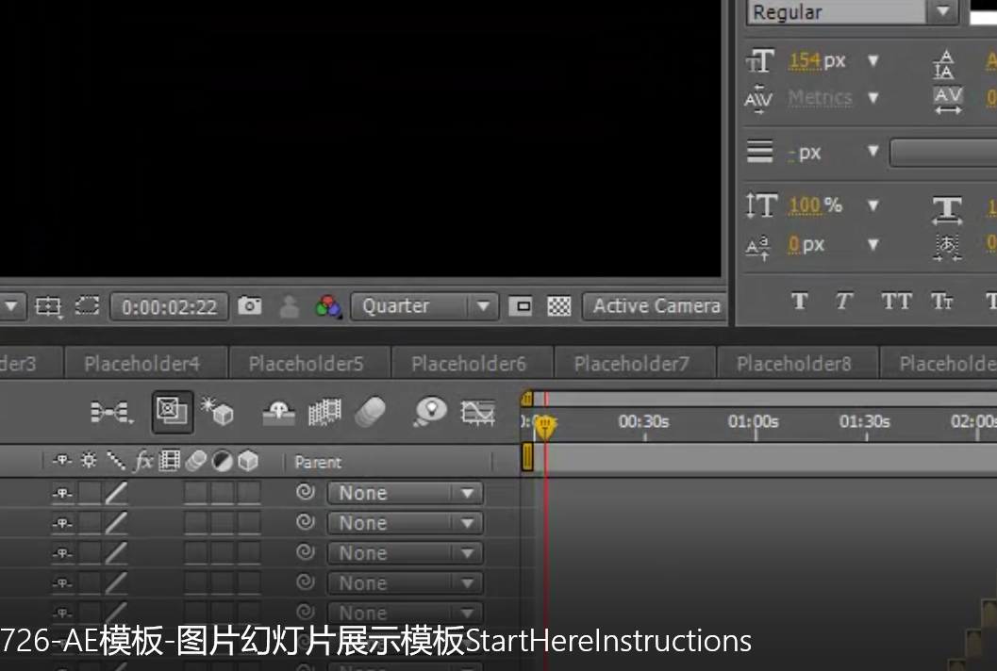Enable Draft 3D star-cube icon
The width and height of the screenshot is (997, 671).
click(218, 411)
